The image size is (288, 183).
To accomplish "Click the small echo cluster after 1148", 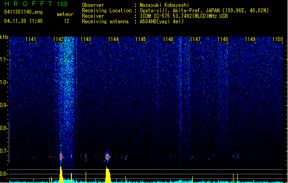I will click(x=235, y=156).
